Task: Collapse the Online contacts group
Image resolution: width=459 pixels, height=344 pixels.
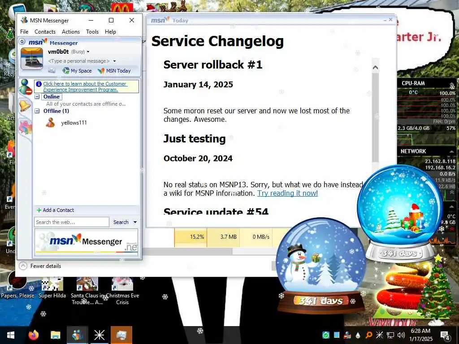Action: click(37, 97)
